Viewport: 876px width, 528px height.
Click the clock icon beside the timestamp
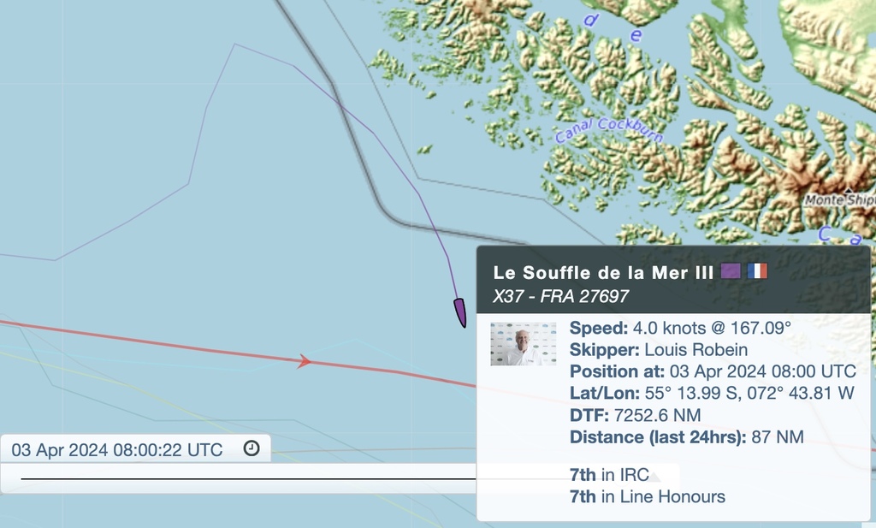click(x=252, y=448)
